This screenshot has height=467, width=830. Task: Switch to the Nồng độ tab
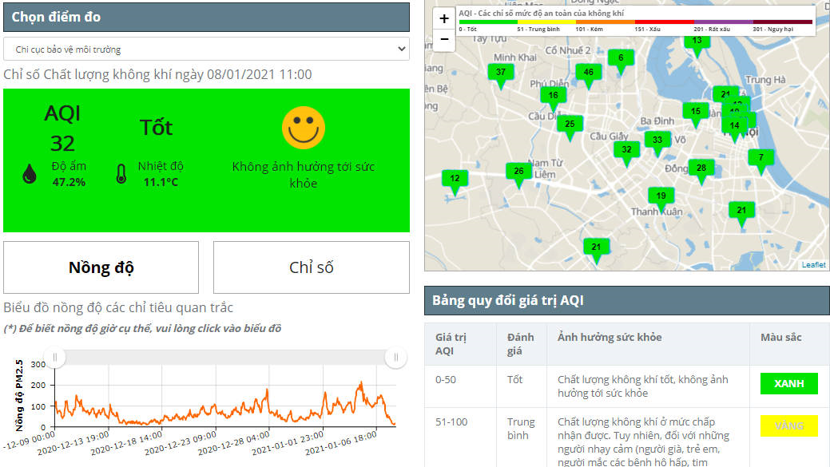(x=101, y=267)
